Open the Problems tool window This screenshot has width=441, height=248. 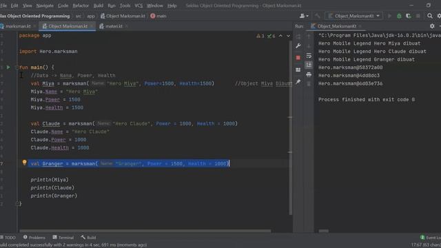34,238
